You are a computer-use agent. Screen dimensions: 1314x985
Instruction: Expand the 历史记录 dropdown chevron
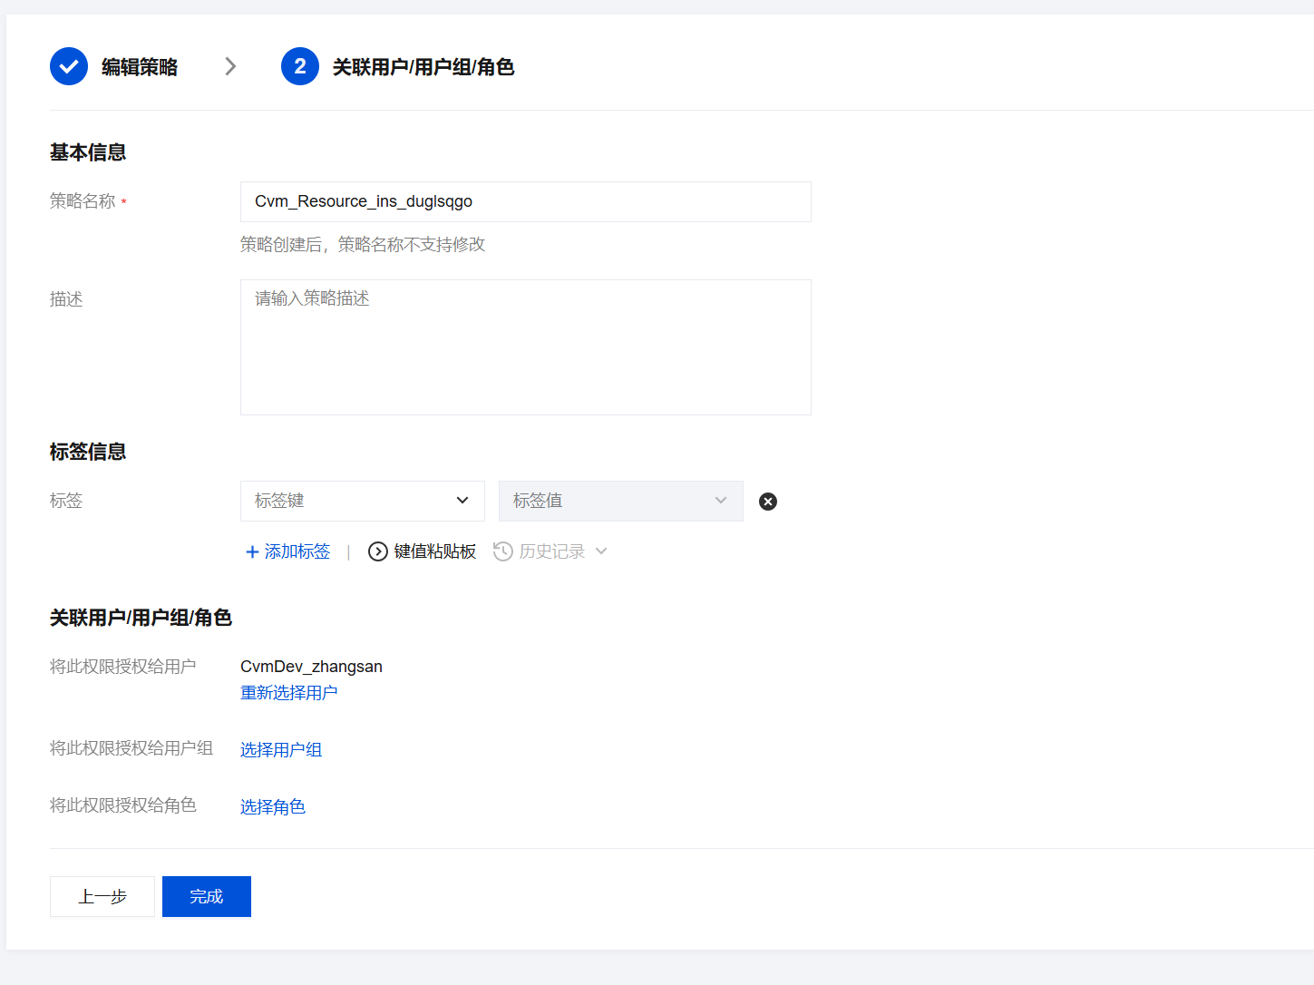point(601,551)
